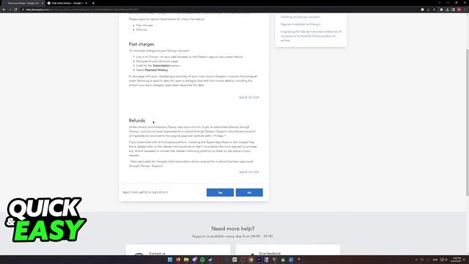Screen dimensions: 469x264
Task: Open Deleting my Disney+ account article
Action: click(x=300, y=17)
